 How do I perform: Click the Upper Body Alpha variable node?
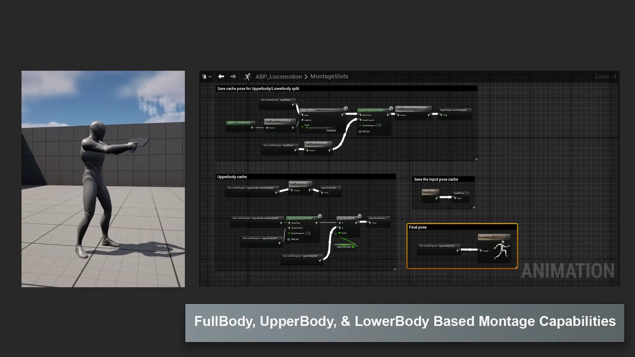(x=344, y=247)
